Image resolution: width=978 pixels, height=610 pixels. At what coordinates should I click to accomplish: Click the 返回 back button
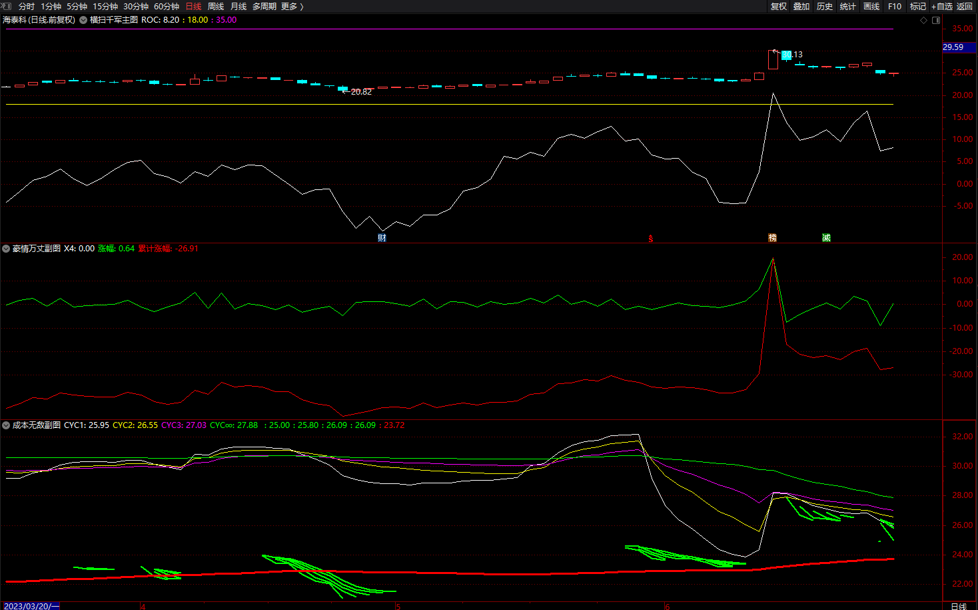(x=965, y=6)
